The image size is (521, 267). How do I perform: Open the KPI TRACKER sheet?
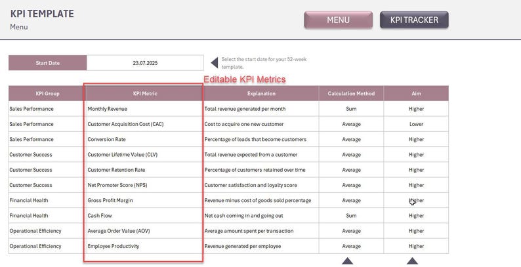pos(414,20)
